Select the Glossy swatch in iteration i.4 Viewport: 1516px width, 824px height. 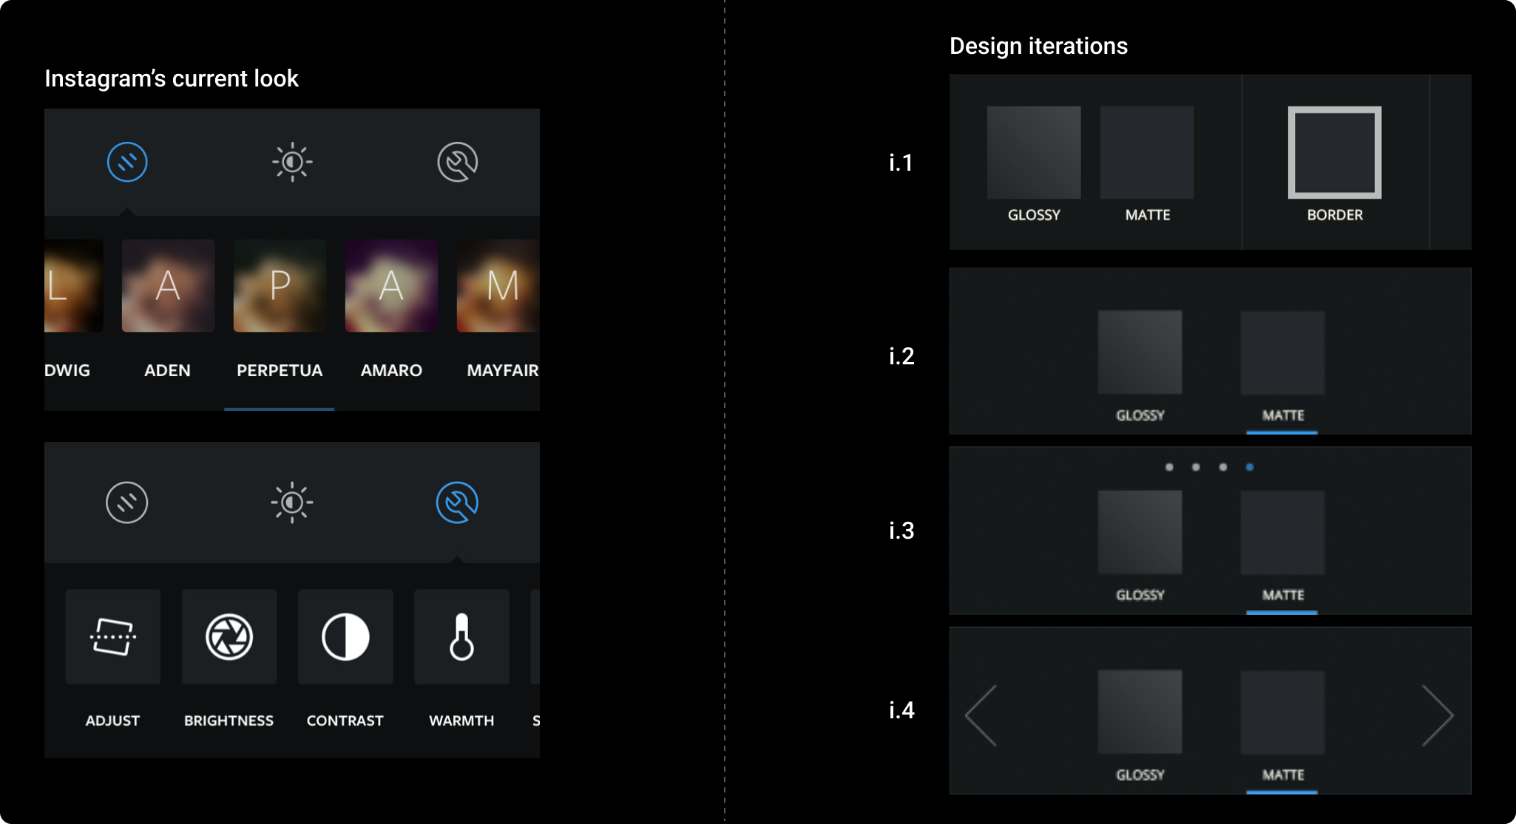1140,712
